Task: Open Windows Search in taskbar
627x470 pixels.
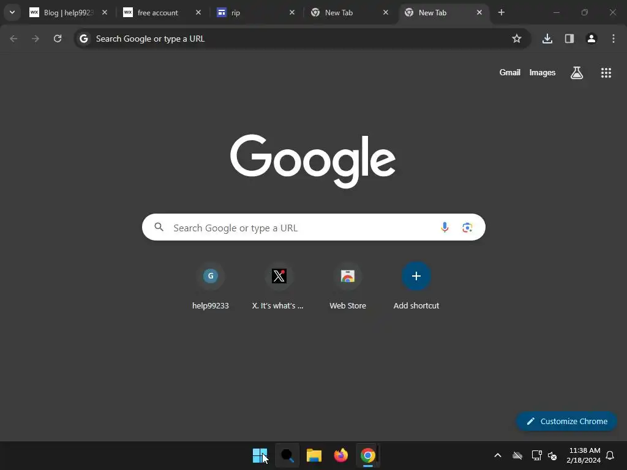Action: click(287, 455)
